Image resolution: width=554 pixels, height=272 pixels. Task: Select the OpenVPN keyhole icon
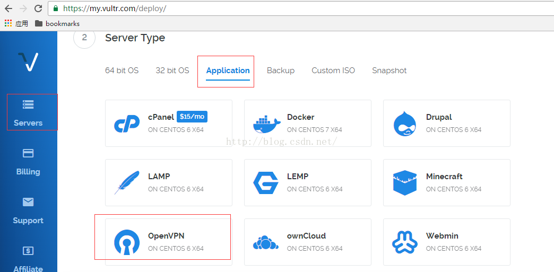127,242
